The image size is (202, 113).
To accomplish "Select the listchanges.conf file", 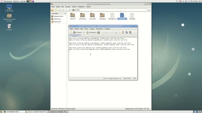I will click(x=112, y=16).
